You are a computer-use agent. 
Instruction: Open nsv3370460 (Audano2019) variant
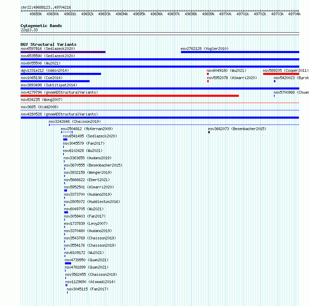click(88, 231)
